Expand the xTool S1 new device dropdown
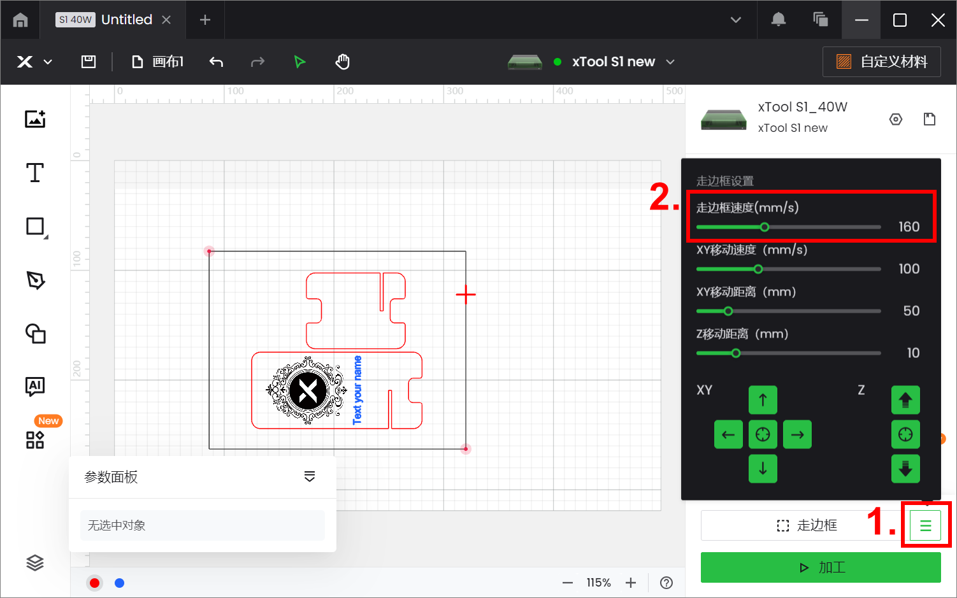Viewport: 957px width, 598px height. (670, 62)
